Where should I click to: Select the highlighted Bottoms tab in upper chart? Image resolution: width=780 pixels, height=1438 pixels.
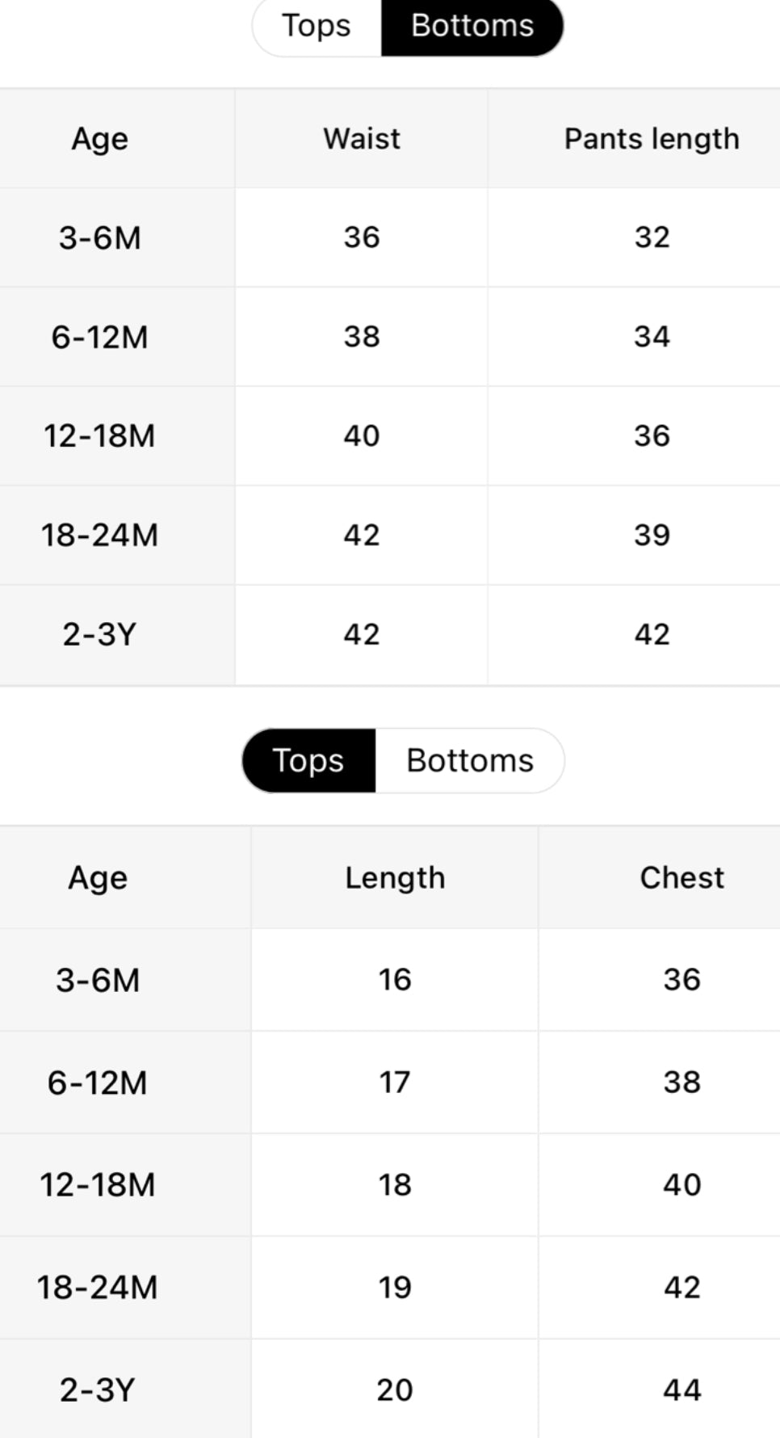[472, 26]
